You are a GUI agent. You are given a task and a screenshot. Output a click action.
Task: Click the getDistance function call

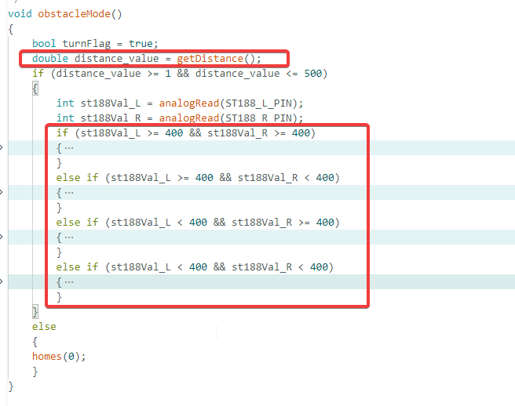click(210, 59)
